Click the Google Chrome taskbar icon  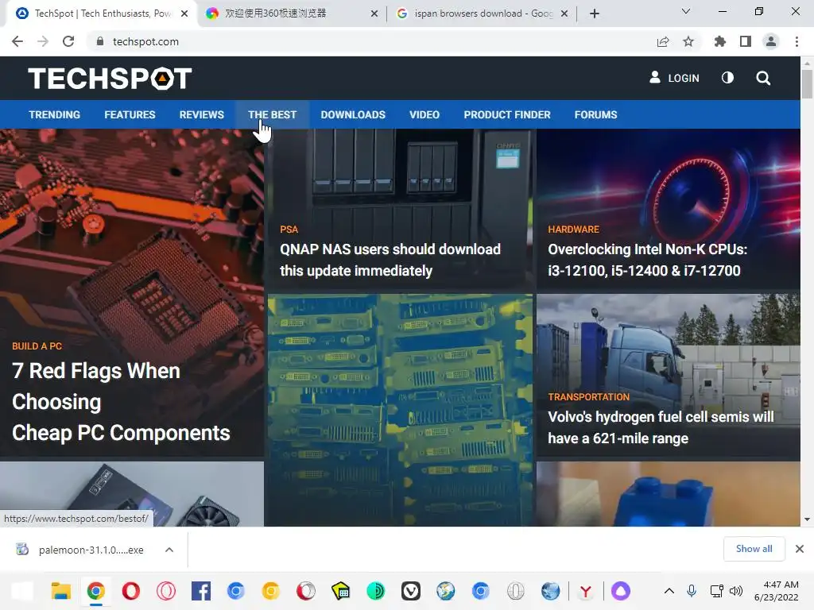(x=95, y=591)
